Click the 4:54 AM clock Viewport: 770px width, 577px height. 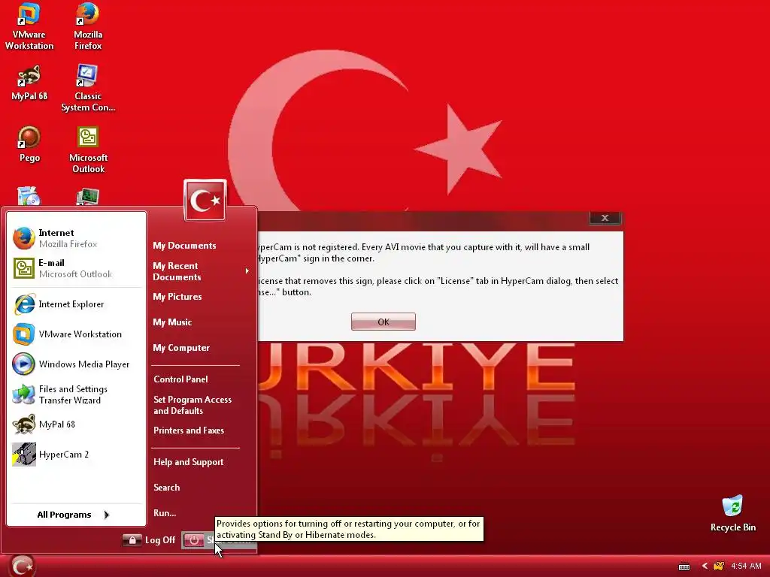(746, 566)
